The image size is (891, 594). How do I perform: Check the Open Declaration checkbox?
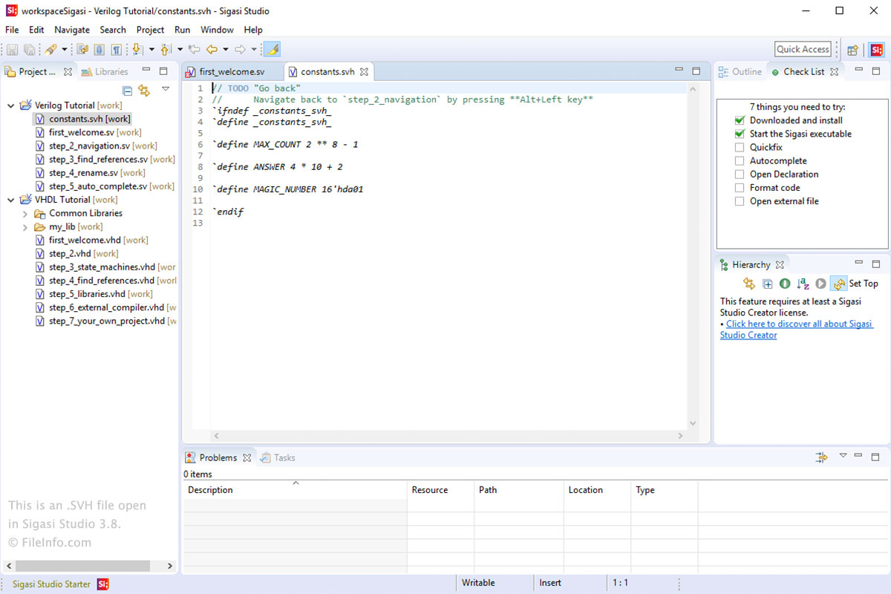click(740, 174)
